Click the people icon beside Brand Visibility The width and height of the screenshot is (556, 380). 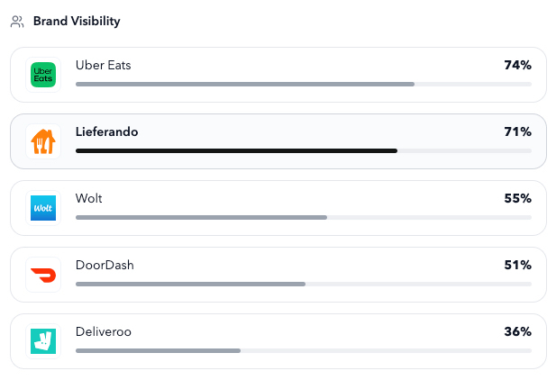point(17,21)
